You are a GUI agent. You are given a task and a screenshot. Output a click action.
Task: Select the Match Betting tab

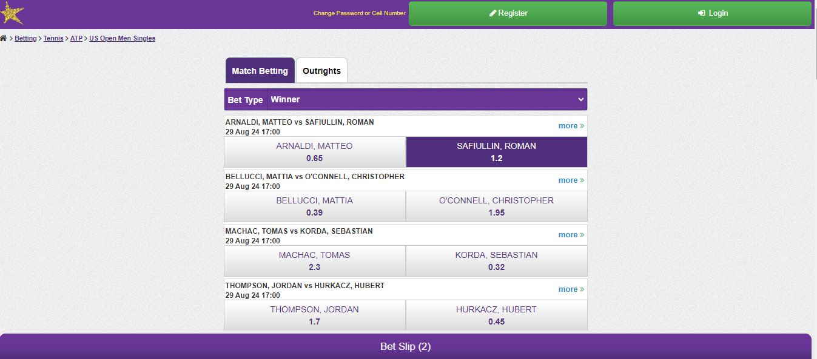260,70
